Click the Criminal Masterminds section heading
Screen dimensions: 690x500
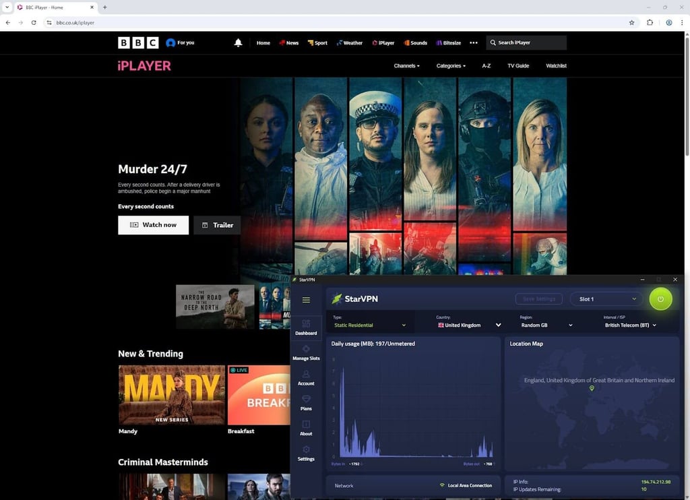click(163, 462)
